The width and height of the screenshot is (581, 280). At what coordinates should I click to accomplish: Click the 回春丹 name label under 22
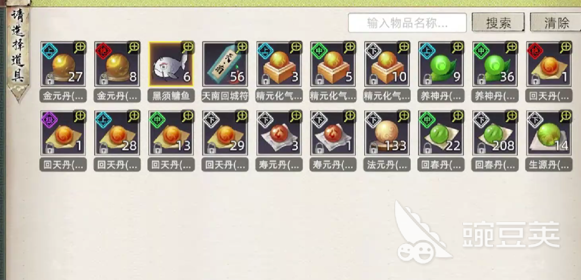(441, 165)
